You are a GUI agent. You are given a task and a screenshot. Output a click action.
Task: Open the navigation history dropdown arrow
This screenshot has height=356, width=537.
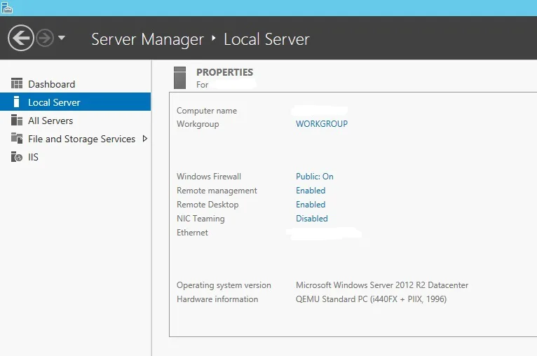pos(62,38)
